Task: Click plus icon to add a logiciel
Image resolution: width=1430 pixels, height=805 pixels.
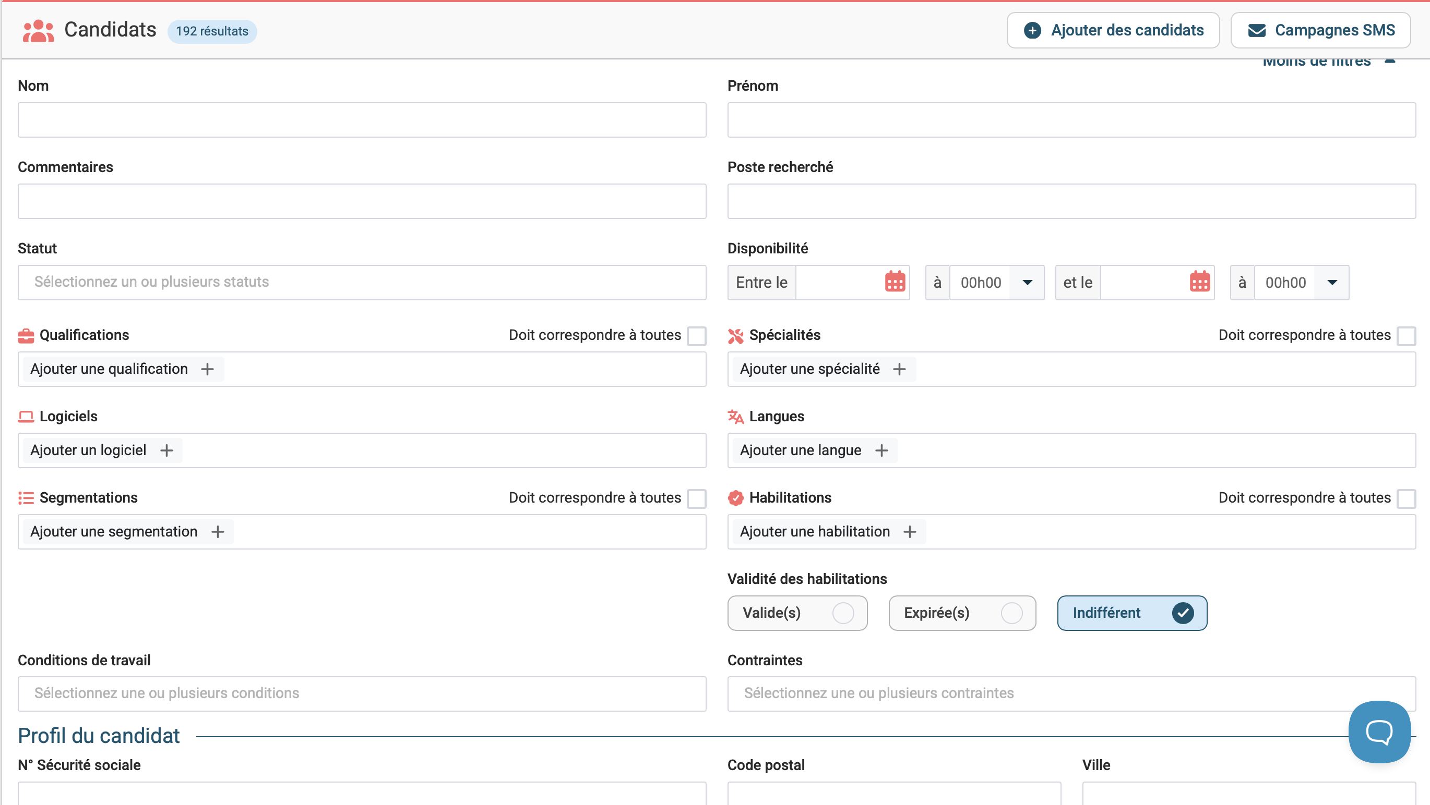Action: 166,451
